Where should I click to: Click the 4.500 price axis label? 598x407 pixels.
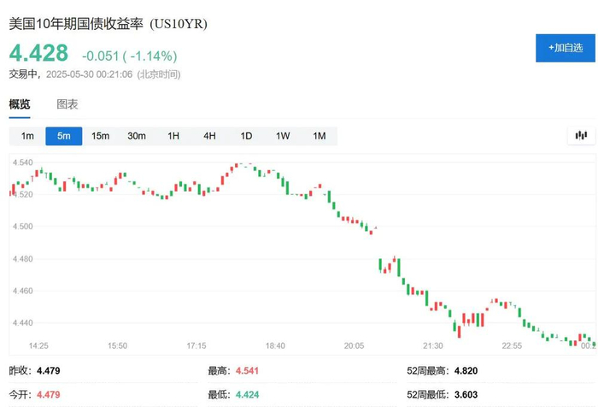tap(23, 227)
